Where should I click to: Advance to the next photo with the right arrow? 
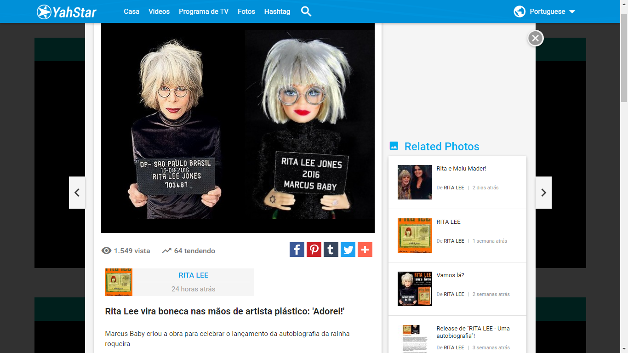point(543,193)
